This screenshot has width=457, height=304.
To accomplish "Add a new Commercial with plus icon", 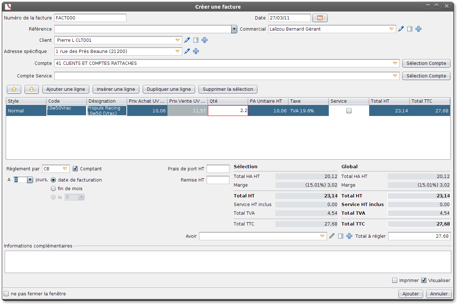I will 418,29.
